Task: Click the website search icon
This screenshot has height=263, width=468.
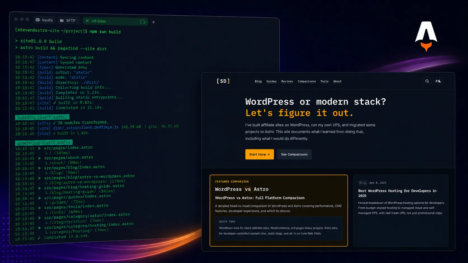Action: coord(427,81)
